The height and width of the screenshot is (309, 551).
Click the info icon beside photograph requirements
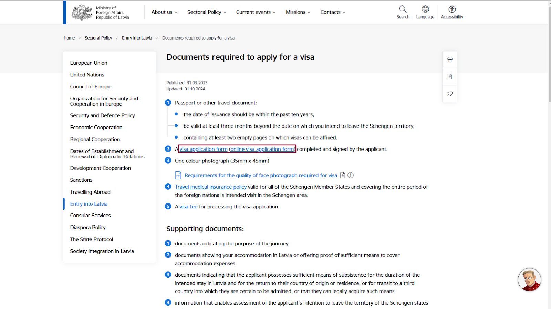(x=351, y=175)
